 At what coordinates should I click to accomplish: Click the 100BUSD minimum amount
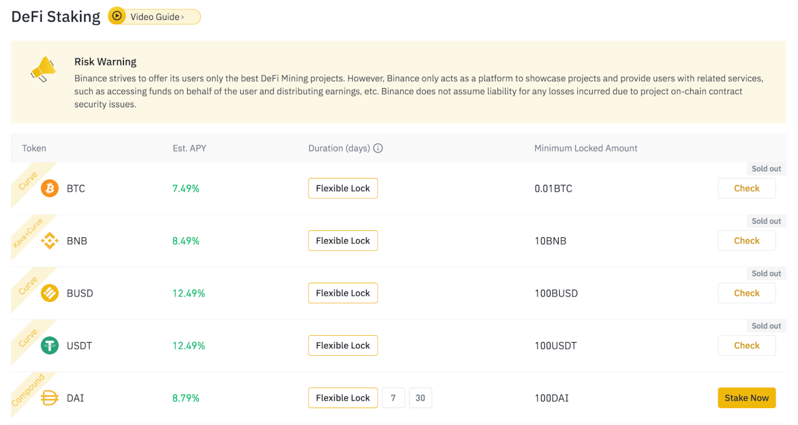(x=556, y=293)
